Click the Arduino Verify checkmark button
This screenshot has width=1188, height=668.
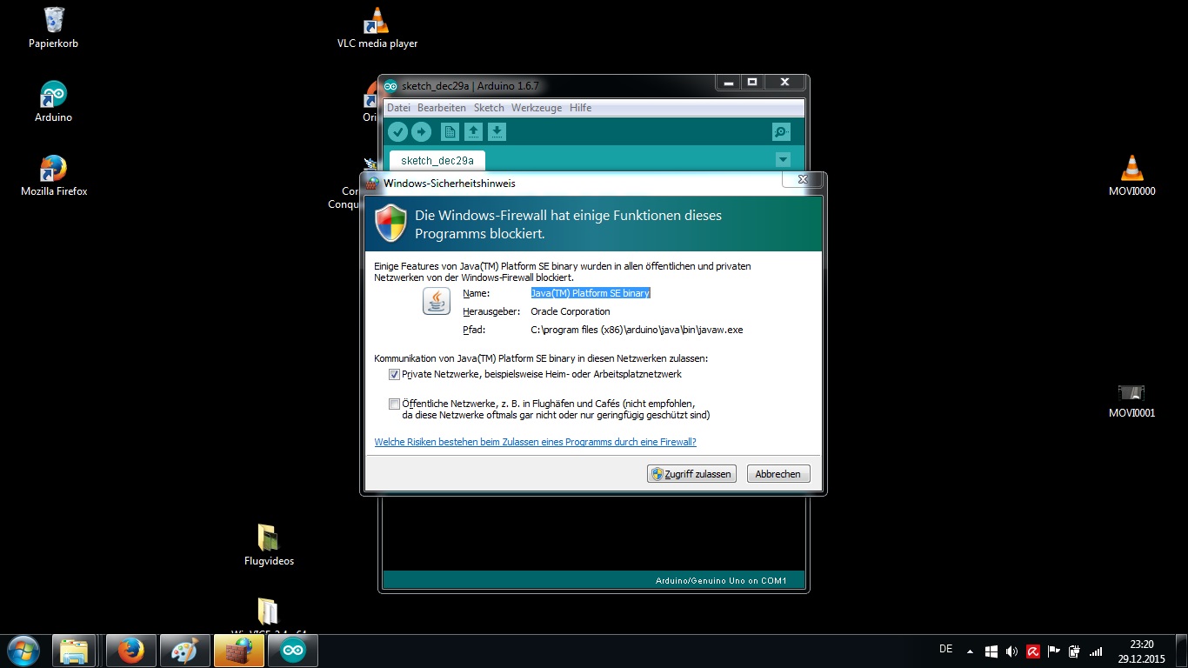397,132
